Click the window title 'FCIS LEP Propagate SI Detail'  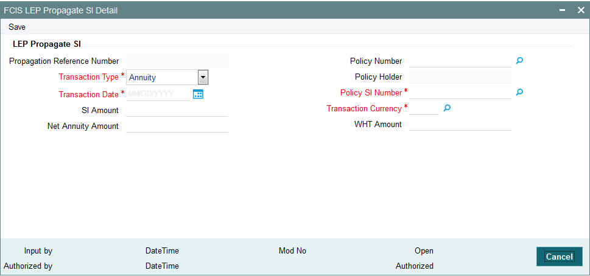point(60,10)
